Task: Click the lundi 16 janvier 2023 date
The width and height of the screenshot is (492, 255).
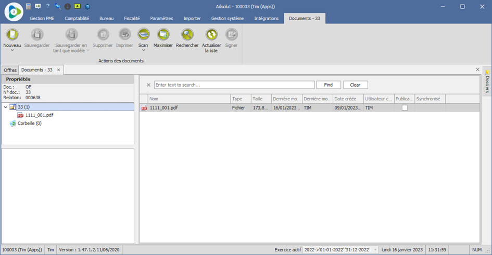Action: (x=402, y=250)
